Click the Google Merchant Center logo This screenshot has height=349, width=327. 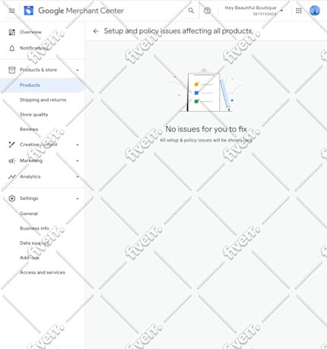tap(29, 11)
